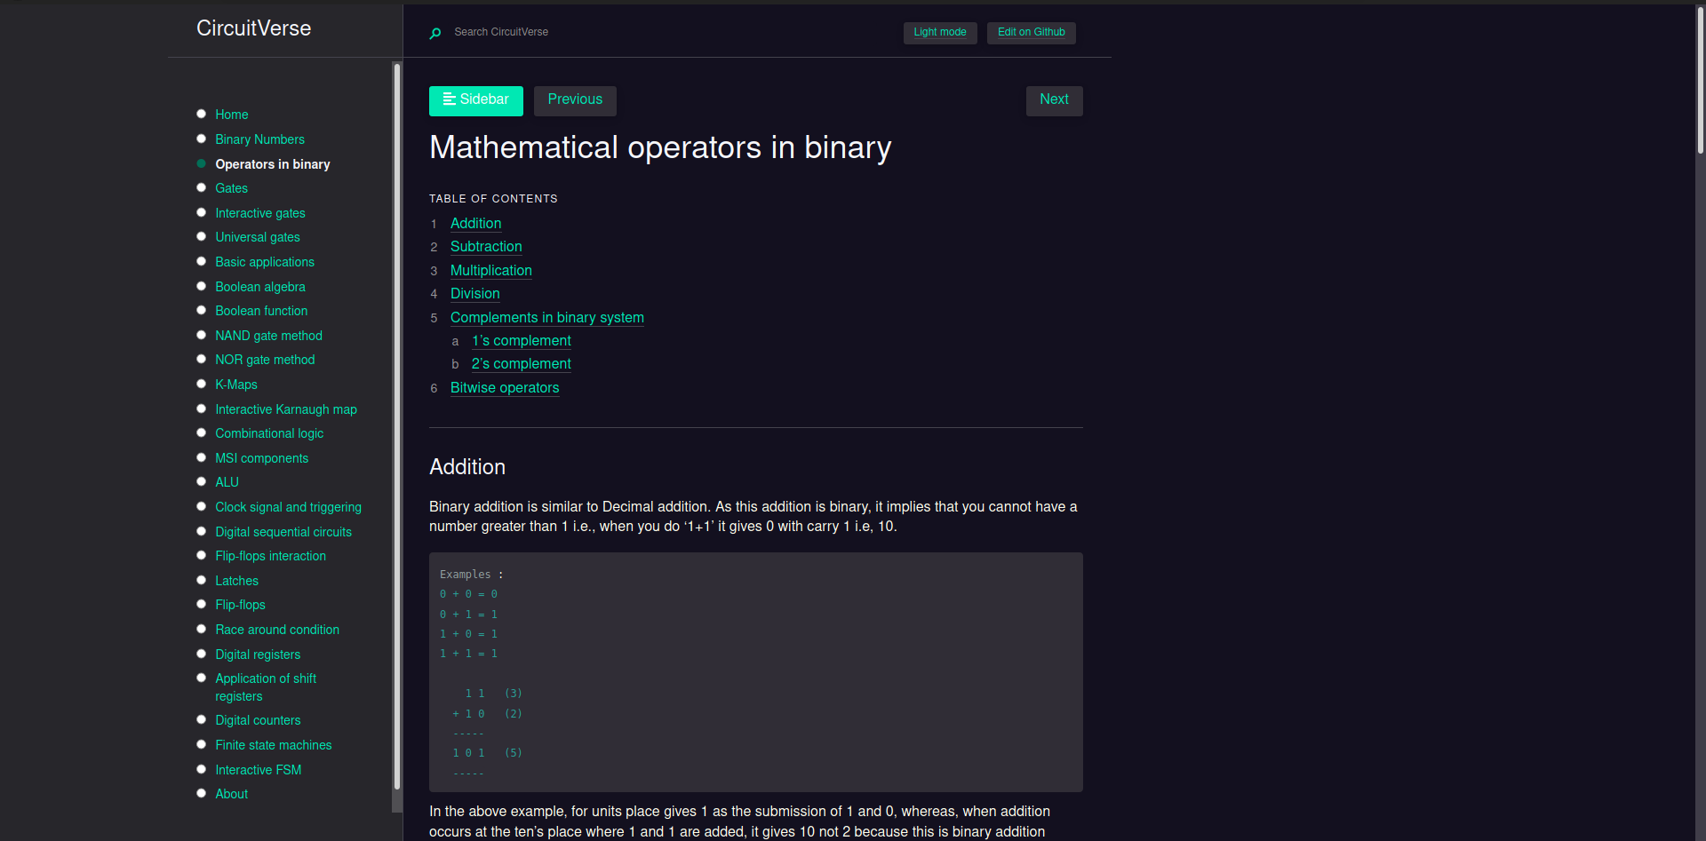Viewport: 1706px width, 841px height.
Task: Click the bullet next to Home
Action: tap(202, 113)
